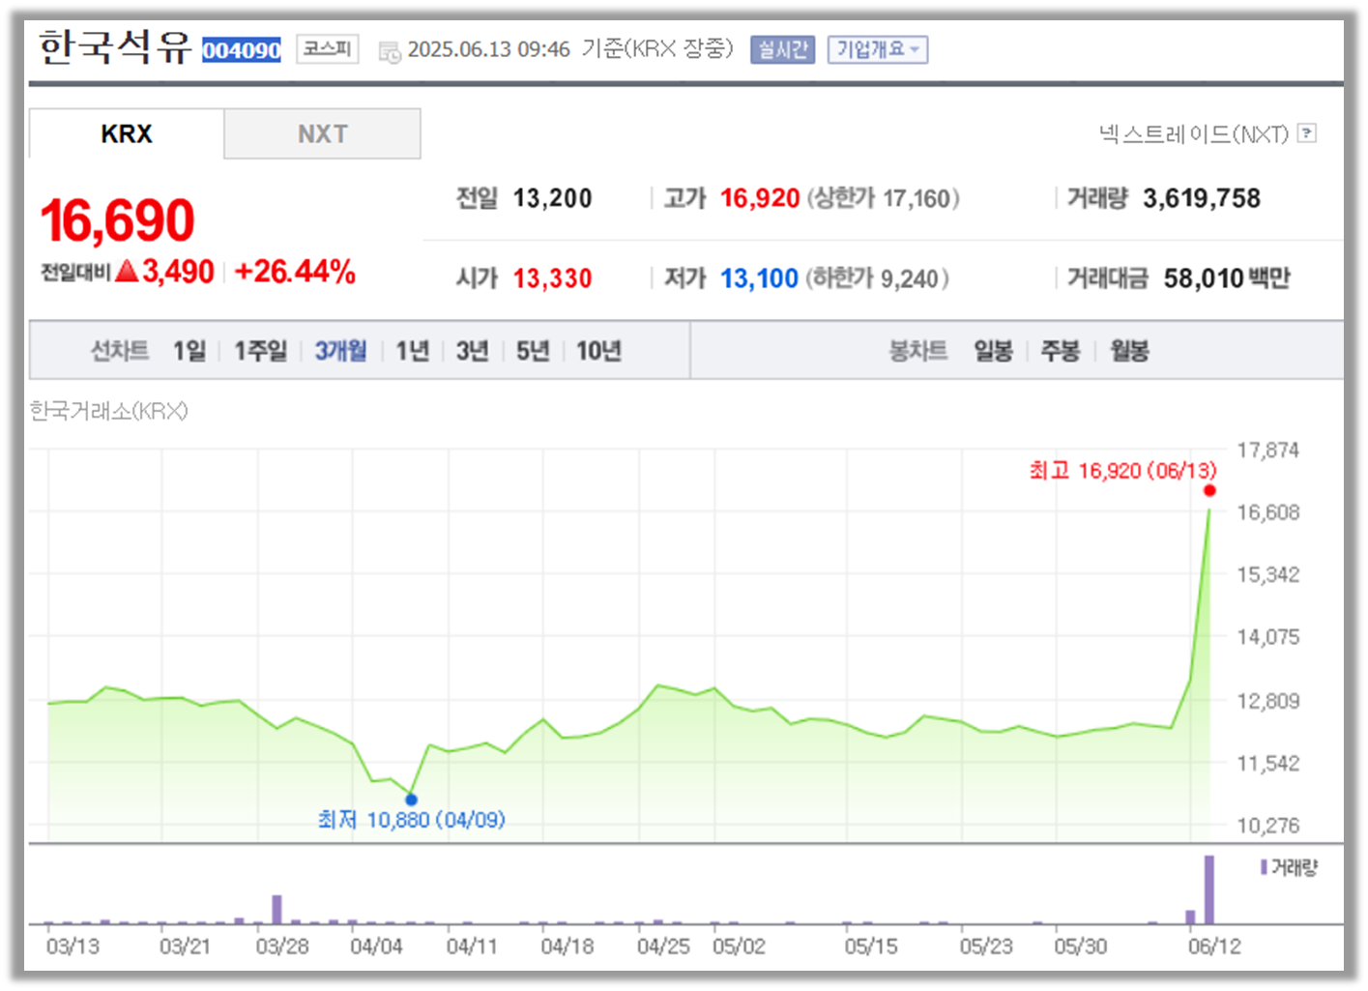Click the 거래량 value 3,619,758
Image resolution: width=1368 pixels, height=991 pixels.
1202,198
